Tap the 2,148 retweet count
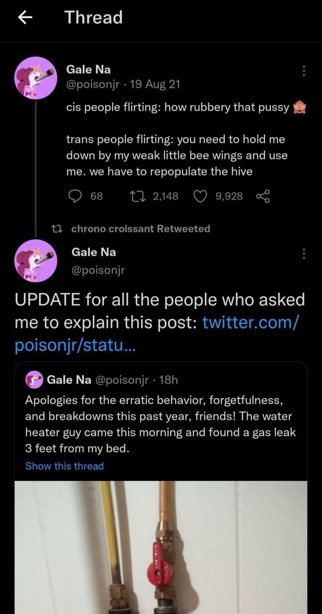The image size is (322, 614). click(x=165, y=196)
